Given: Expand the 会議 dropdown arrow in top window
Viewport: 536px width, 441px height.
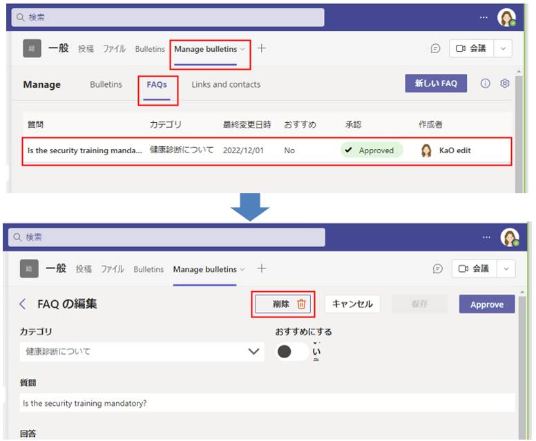Looking at the screenshot, I should (503, 48).
